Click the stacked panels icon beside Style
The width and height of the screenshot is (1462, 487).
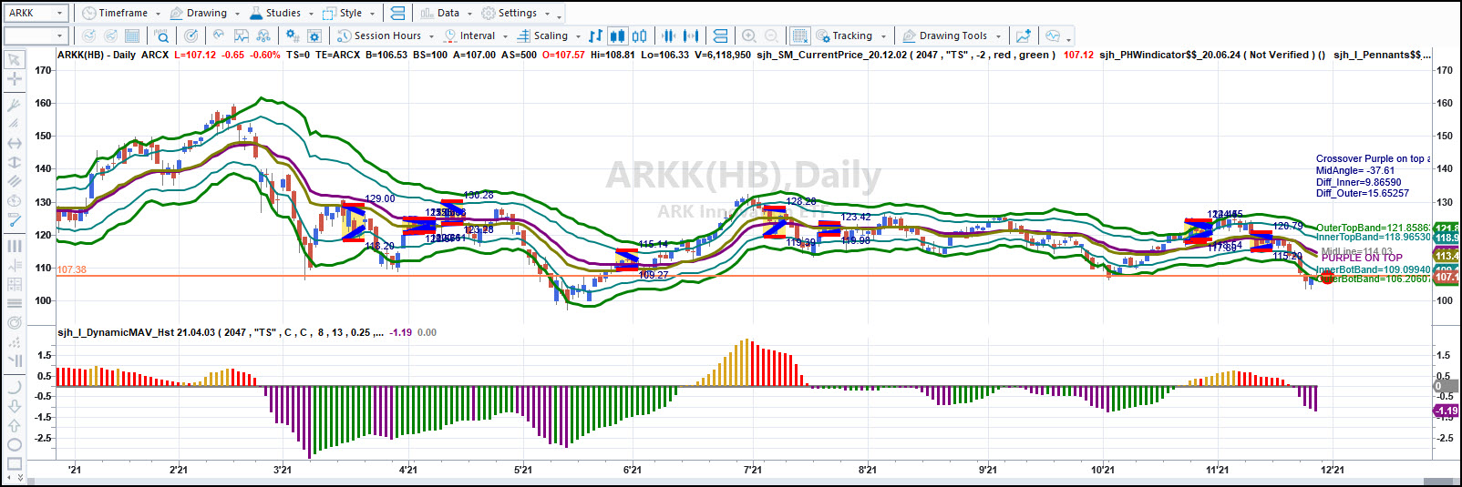pyautogui.click(x=397, y=13)
